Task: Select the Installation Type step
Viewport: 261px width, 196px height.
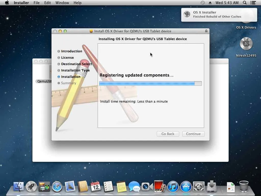Action: tap(75, 70)
